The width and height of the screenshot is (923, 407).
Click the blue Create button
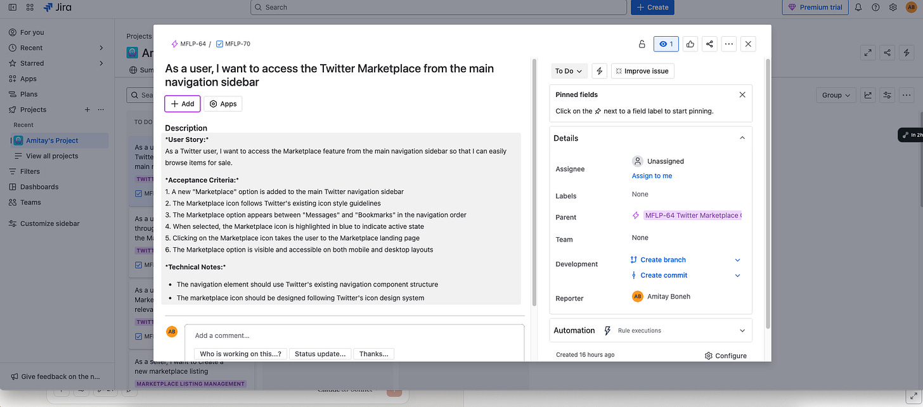click(x=652, y=7)
